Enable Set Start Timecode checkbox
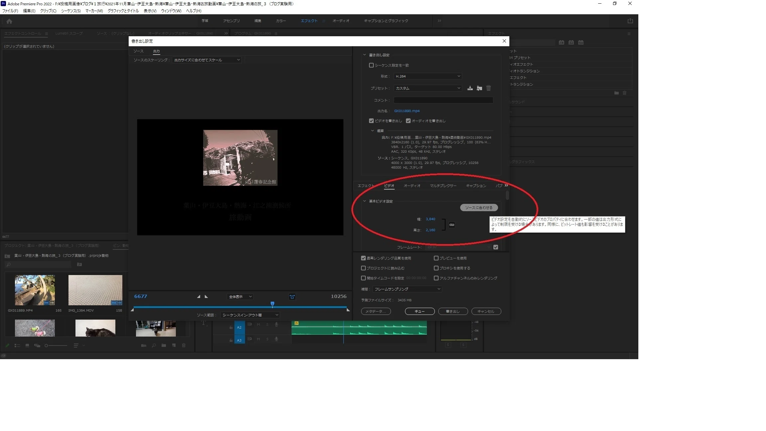The height and width of the screenshot is (431, 766). click(363, 278)
